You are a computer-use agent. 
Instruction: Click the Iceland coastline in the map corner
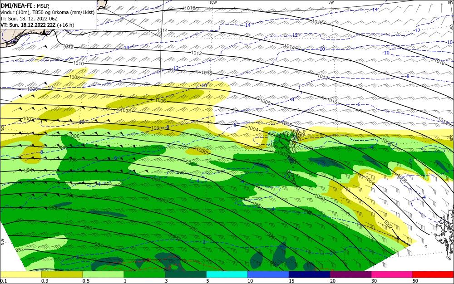tap(28, 38)
